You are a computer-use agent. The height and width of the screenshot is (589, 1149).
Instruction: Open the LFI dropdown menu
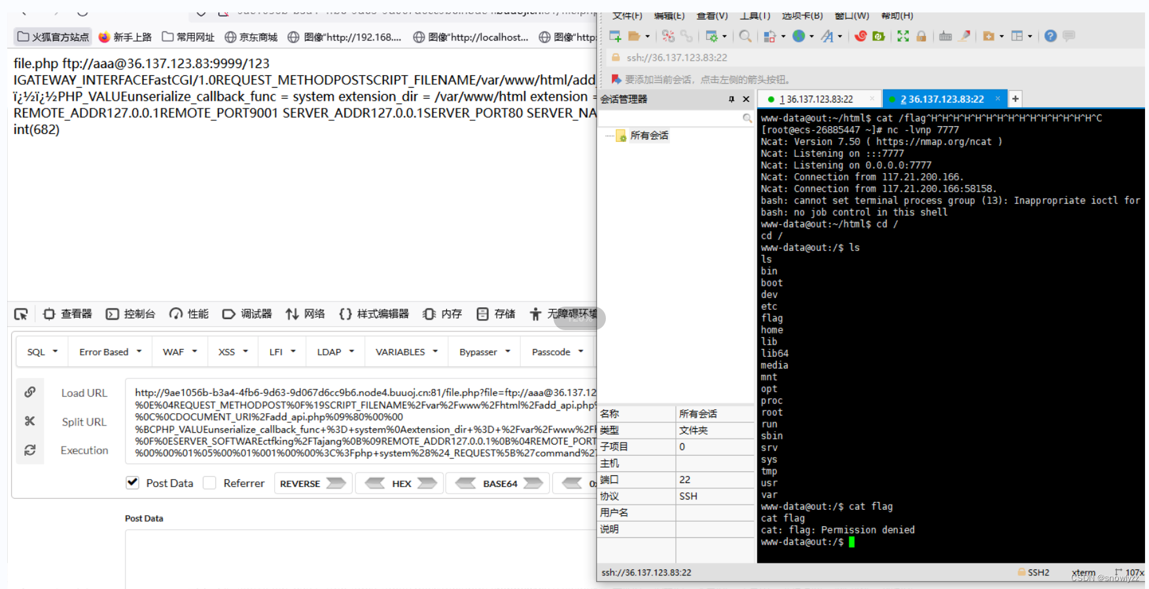(282, 352)
